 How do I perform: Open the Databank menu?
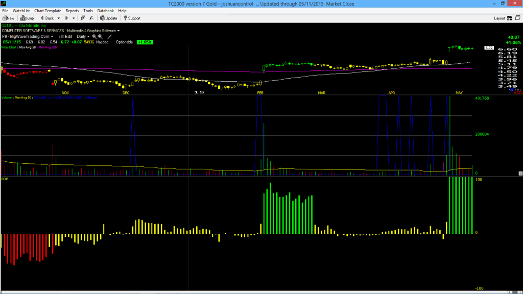tap(105, 11)
